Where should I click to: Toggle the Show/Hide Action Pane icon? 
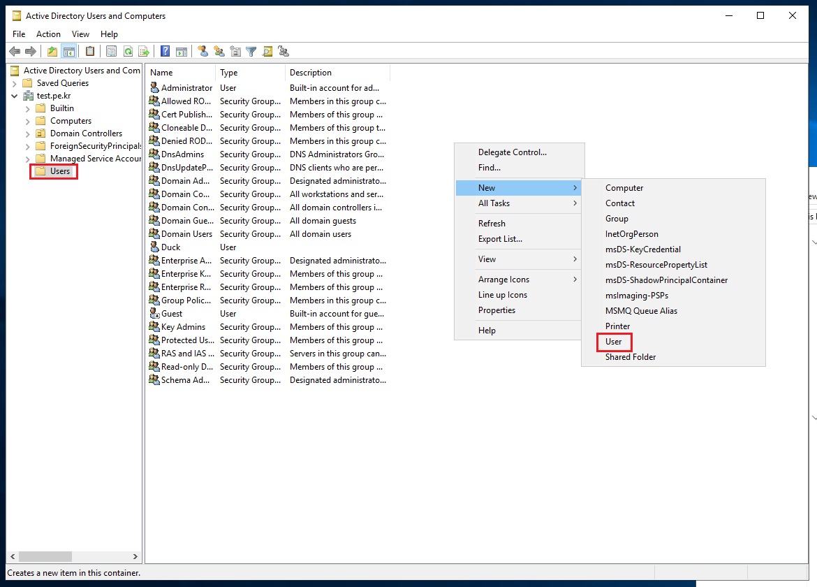coord(182,51)
